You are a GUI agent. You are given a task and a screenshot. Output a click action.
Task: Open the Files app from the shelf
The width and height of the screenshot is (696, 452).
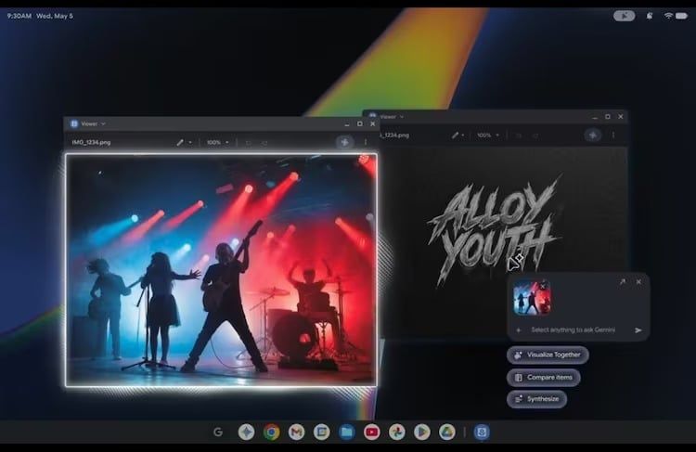pos(347,432)
